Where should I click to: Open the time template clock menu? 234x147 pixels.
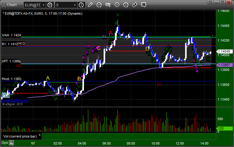point(81,5)
